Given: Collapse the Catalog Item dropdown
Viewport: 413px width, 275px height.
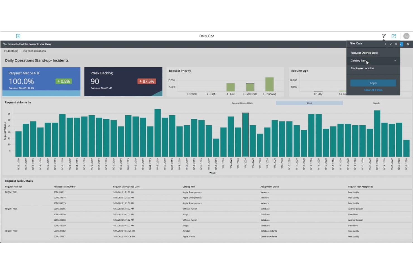Looking at the screenshot, I should (x=395, y=60).
